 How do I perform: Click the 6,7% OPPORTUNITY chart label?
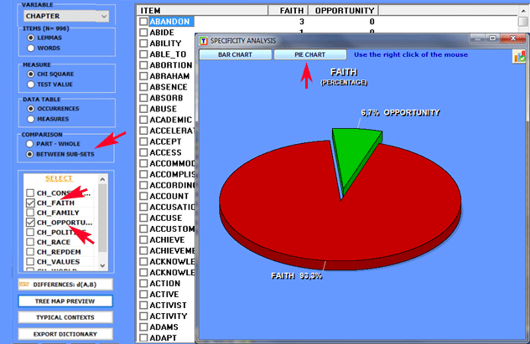pyautogui.click(x=401, y=113)
